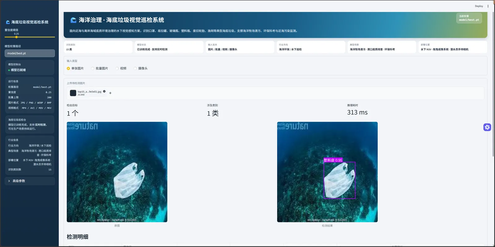The image size is (495, 247).
Task: Click the wave logo in the sidebar title
Action: (x=8, y=22)
